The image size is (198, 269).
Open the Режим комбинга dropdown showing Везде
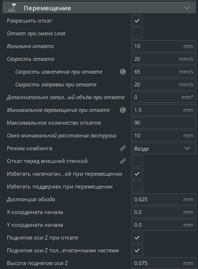[164, 148]
